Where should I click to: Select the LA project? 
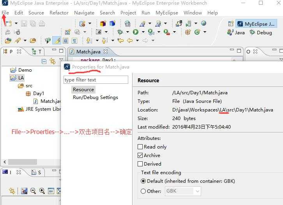click(x=17, y=78)
